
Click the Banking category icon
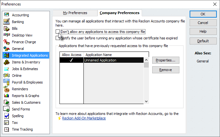point(6,21)
